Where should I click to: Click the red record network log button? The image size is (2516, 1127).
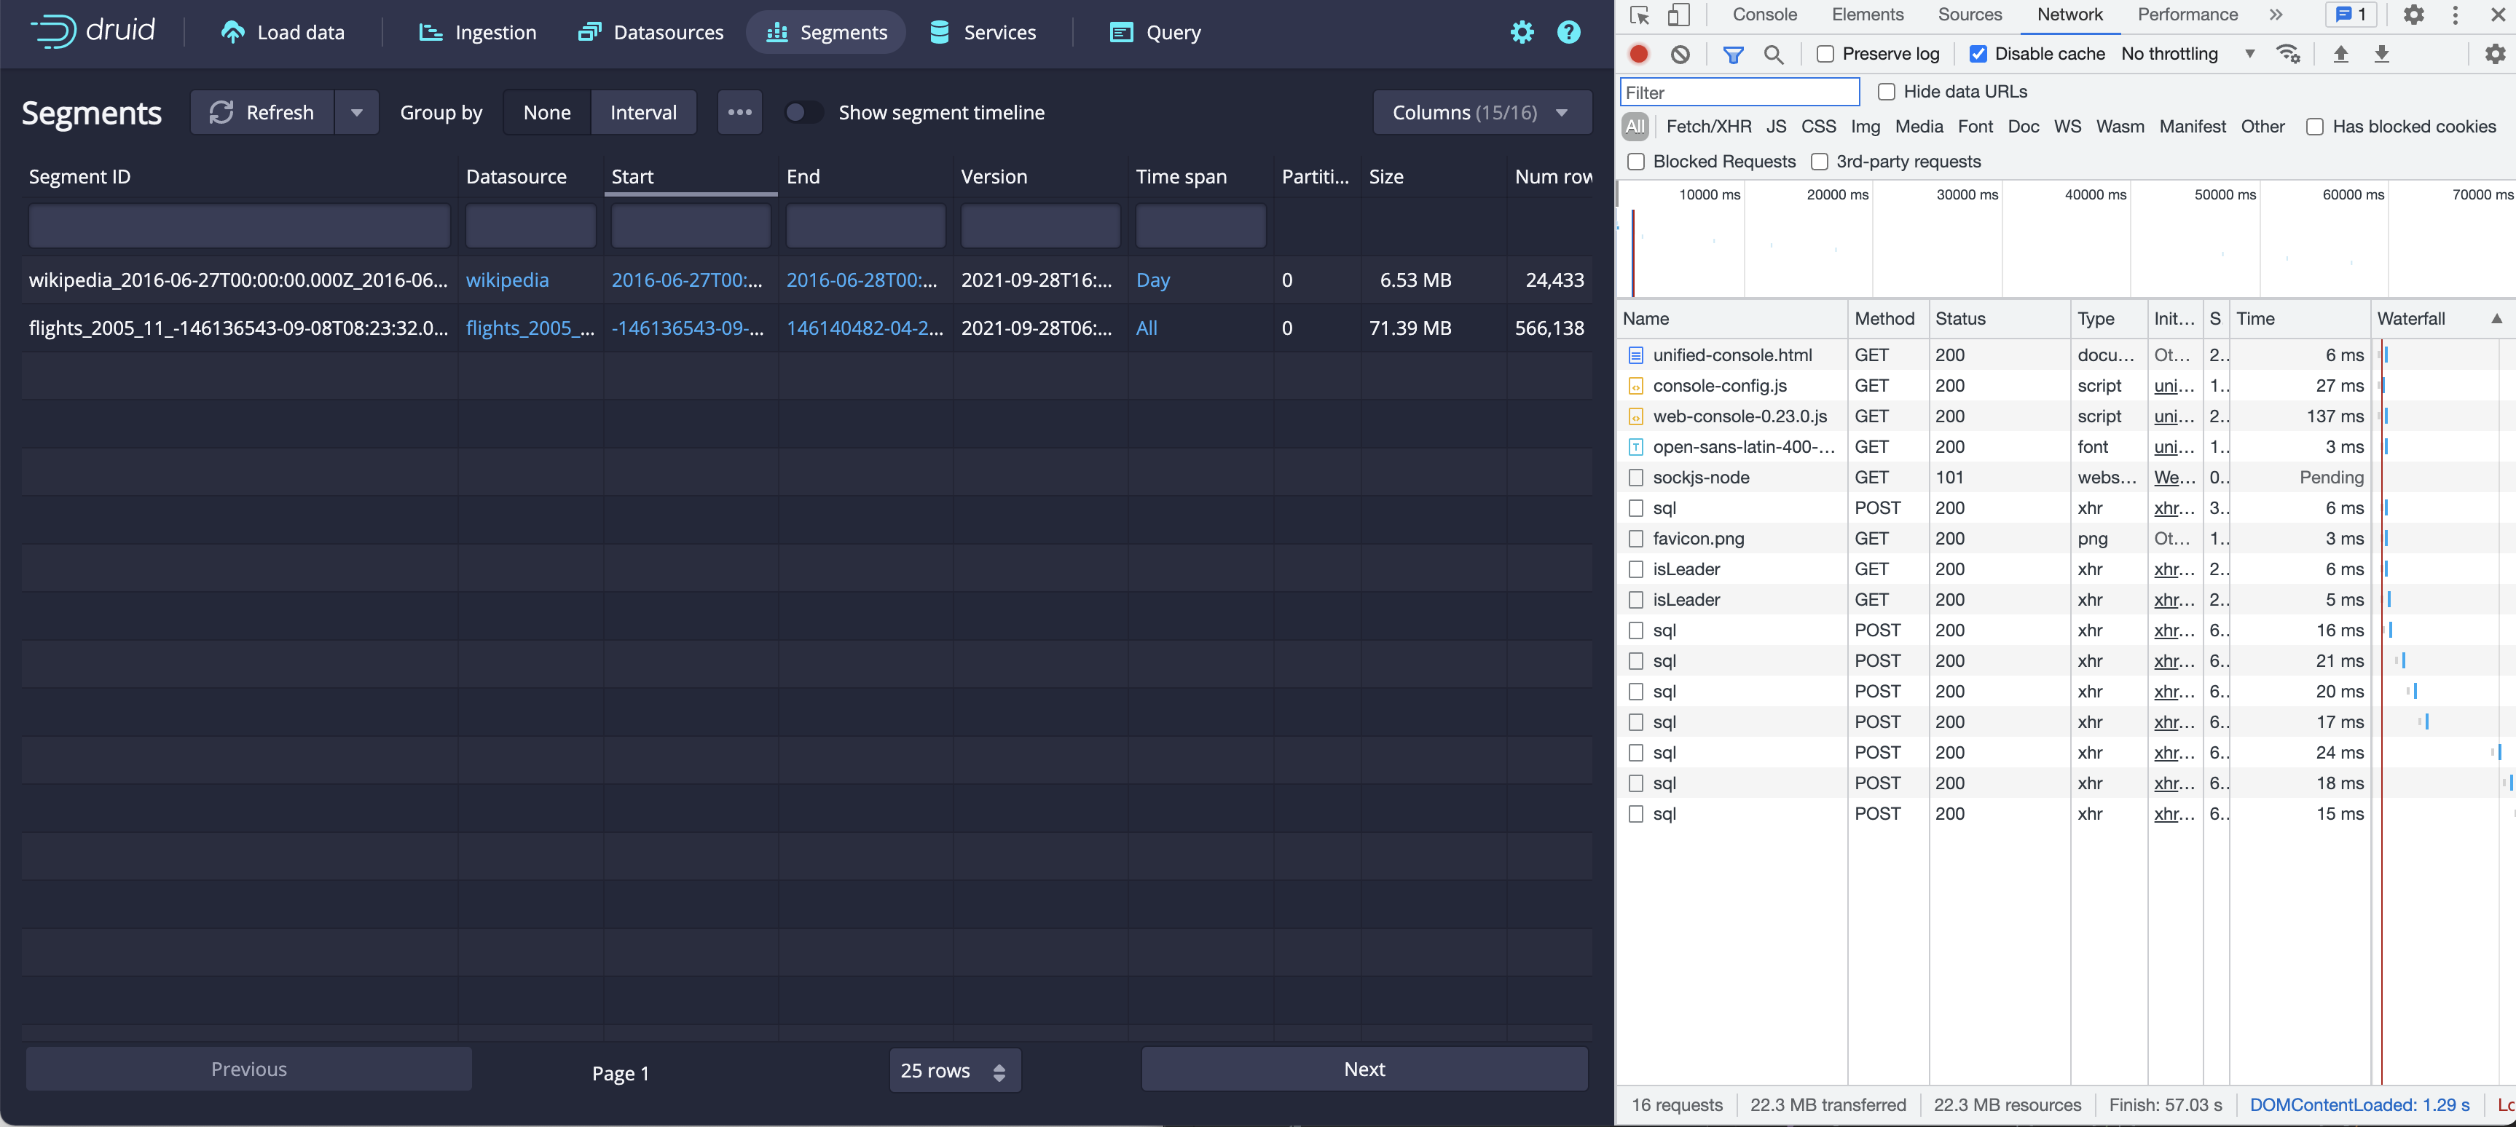[x=1638, y=55]
